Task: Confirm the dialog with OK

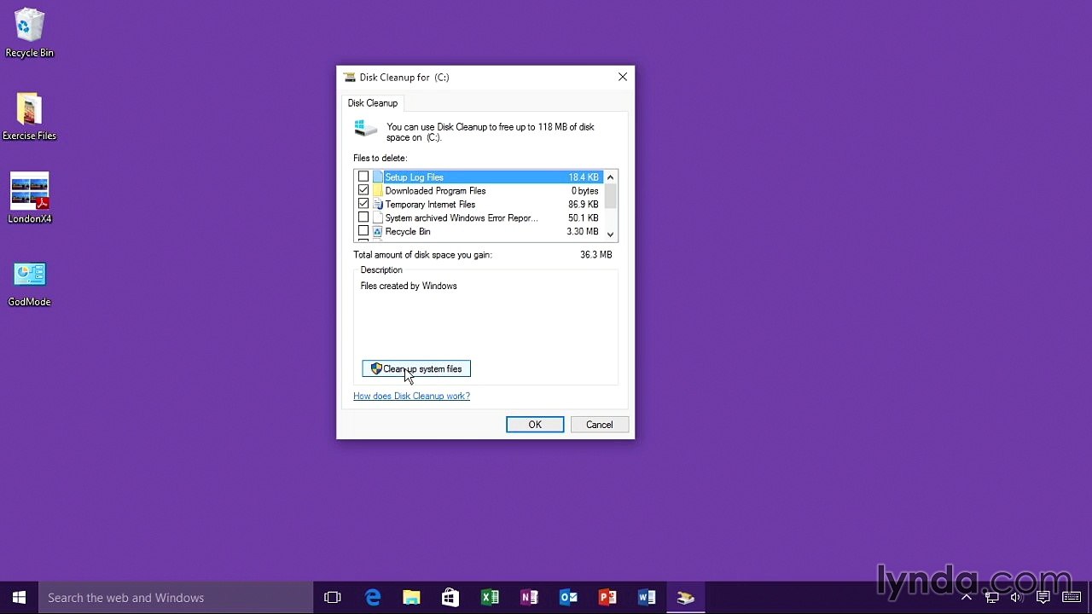Action: pyautogui.click(x=535, y=425)
